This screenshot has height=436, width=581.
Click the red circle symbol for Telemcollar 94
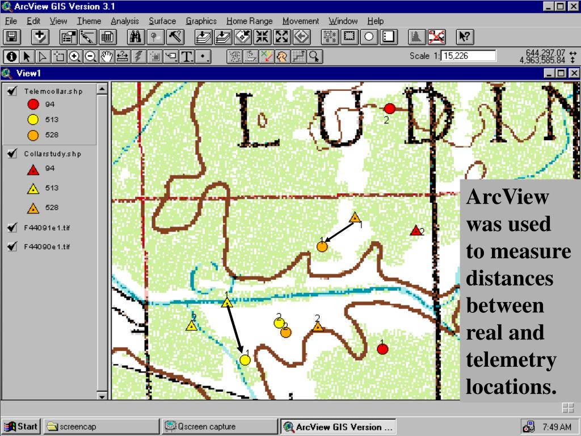pyautogui.click(x=33, y=104)
